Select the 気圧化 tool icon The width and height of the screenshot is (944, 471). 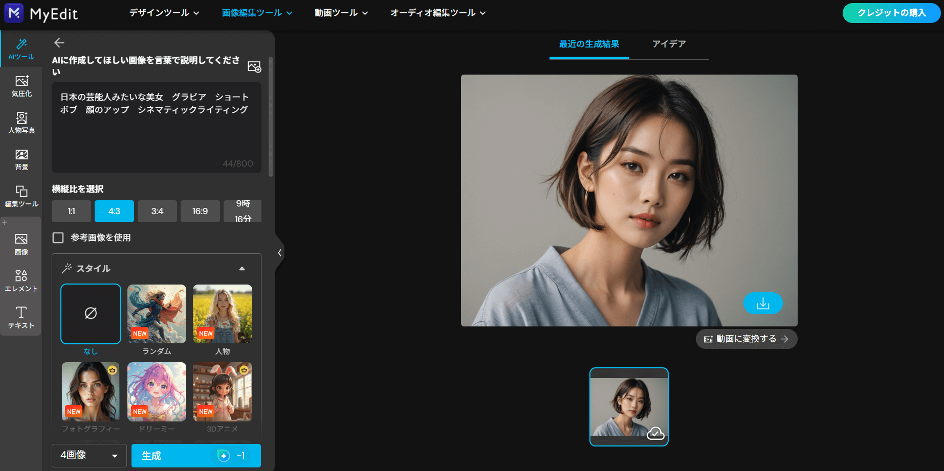click(21, 86)
